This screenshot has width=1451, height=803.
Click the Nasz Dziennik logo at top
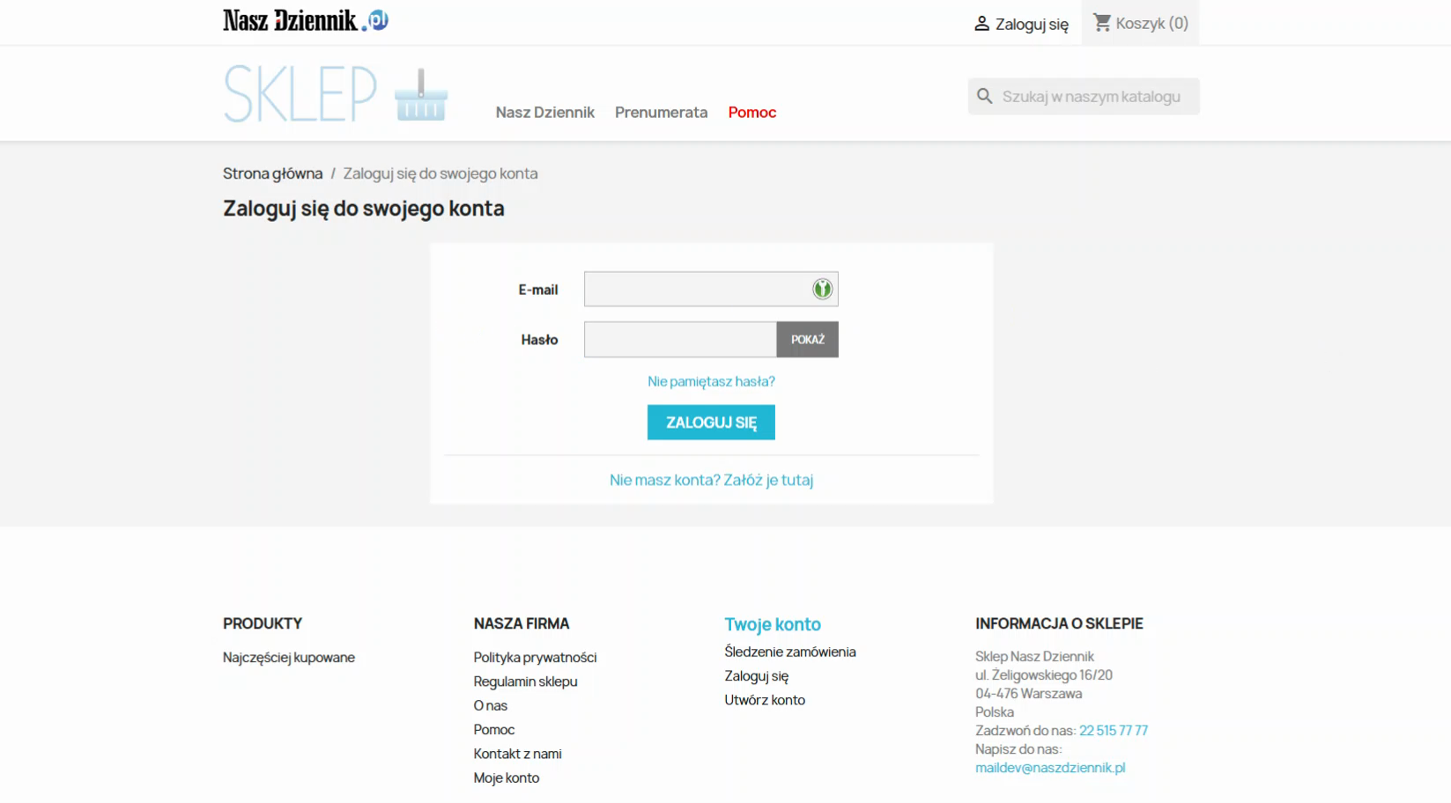click(305, 20)
